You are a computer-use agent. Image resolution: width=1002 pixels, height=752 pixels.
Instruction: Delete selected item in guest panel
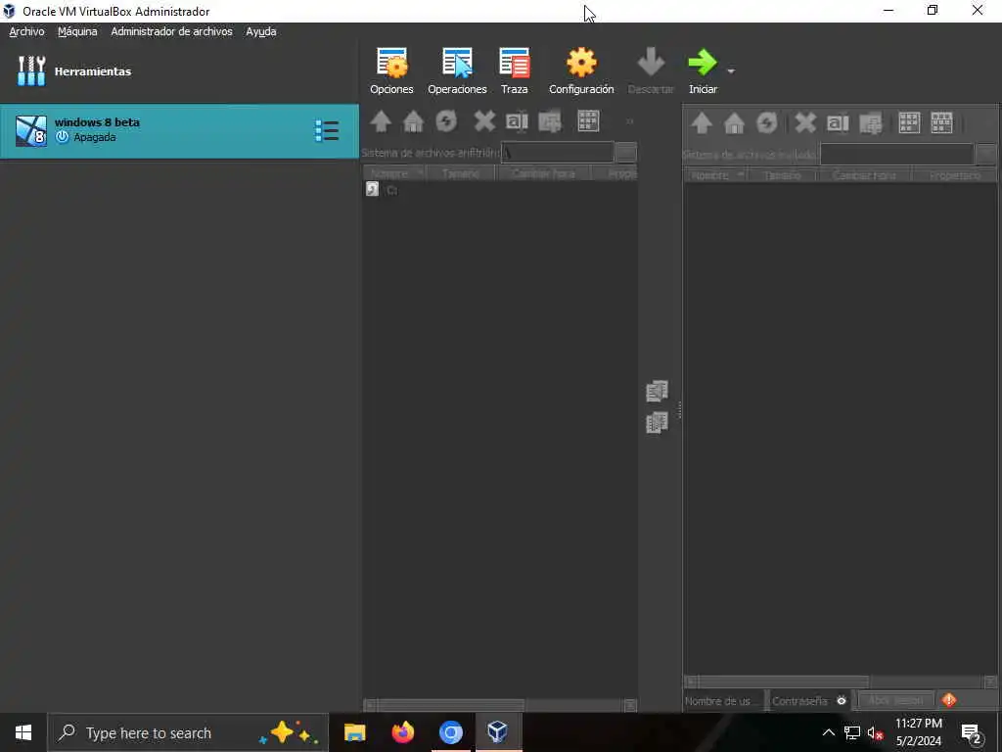pos(805,122)
